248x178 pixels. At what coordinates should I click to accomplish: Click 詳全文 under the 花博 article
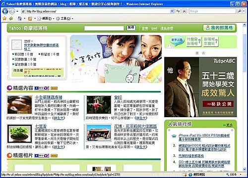(141, 147)
